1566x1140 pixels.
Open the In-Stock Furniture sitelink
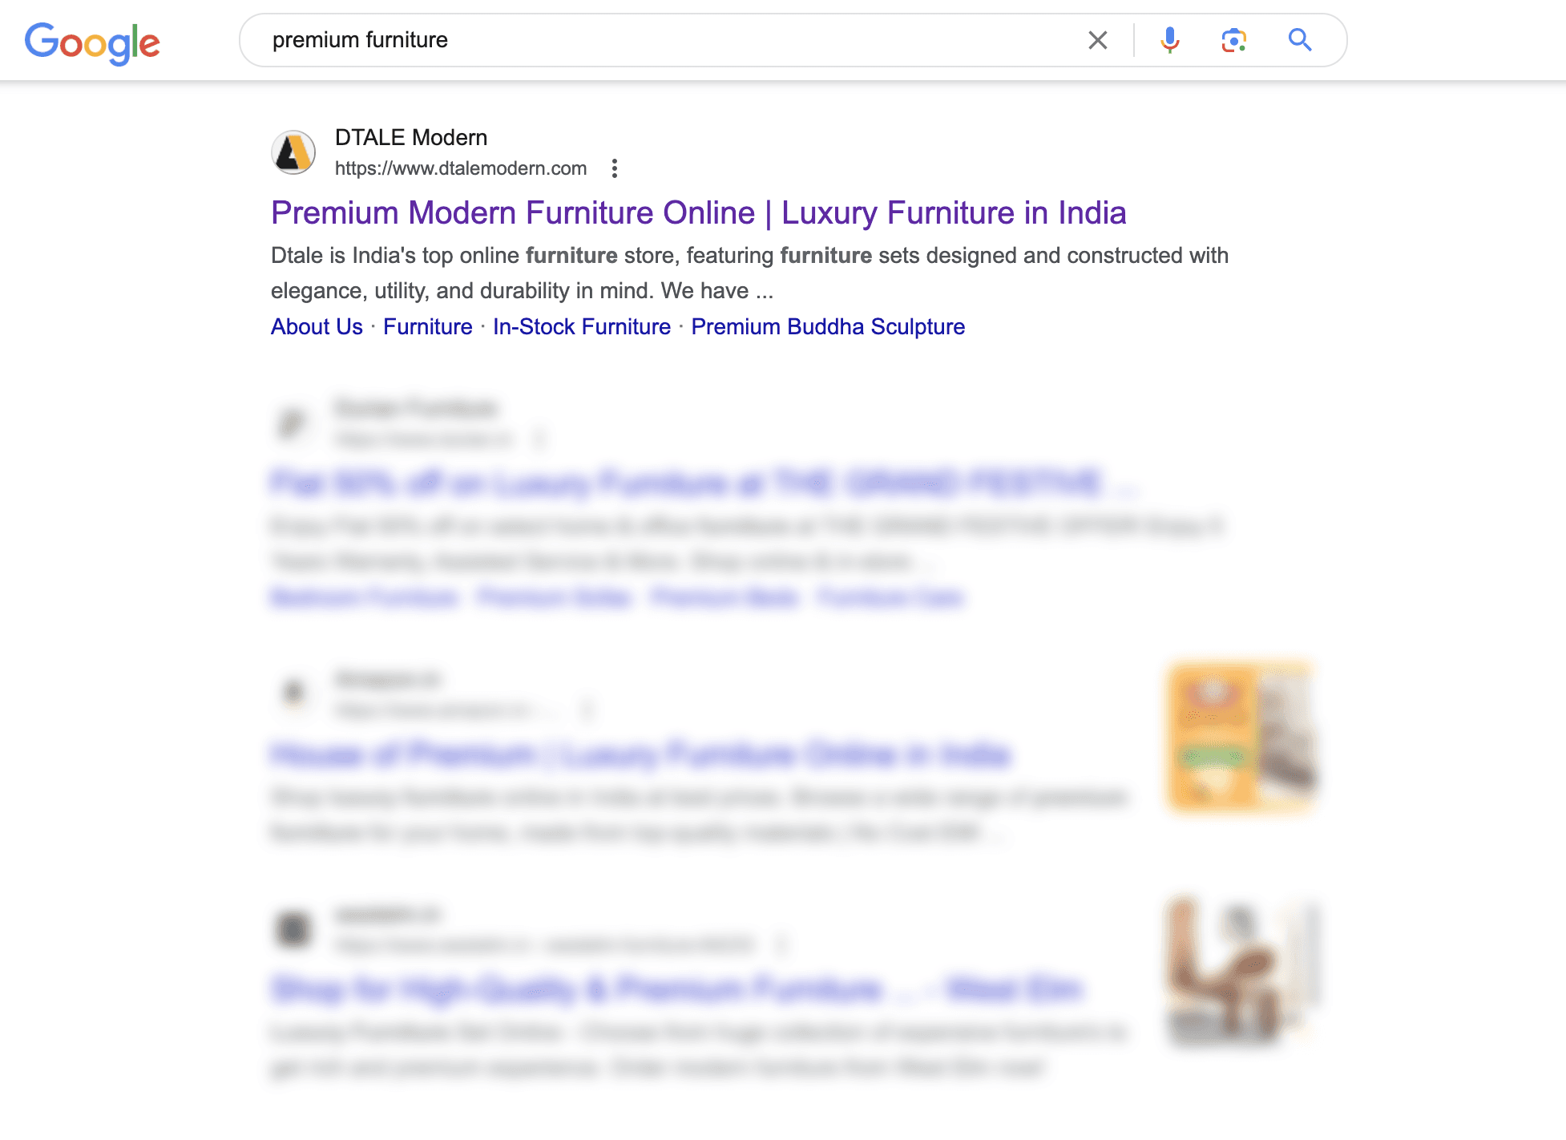click(x=582, y=327)
